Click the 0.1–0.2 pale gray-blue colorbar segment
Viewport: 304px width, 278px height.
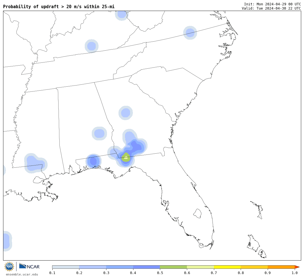pos(66,267)
